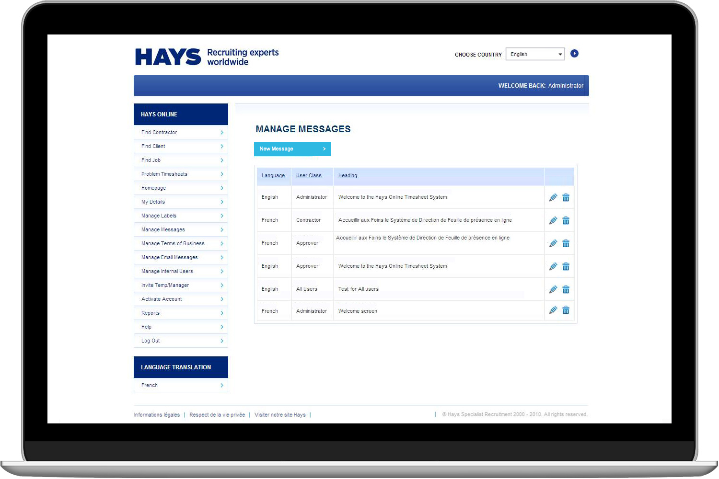Open the Choose Country dropdown

[x=535, y=54]
